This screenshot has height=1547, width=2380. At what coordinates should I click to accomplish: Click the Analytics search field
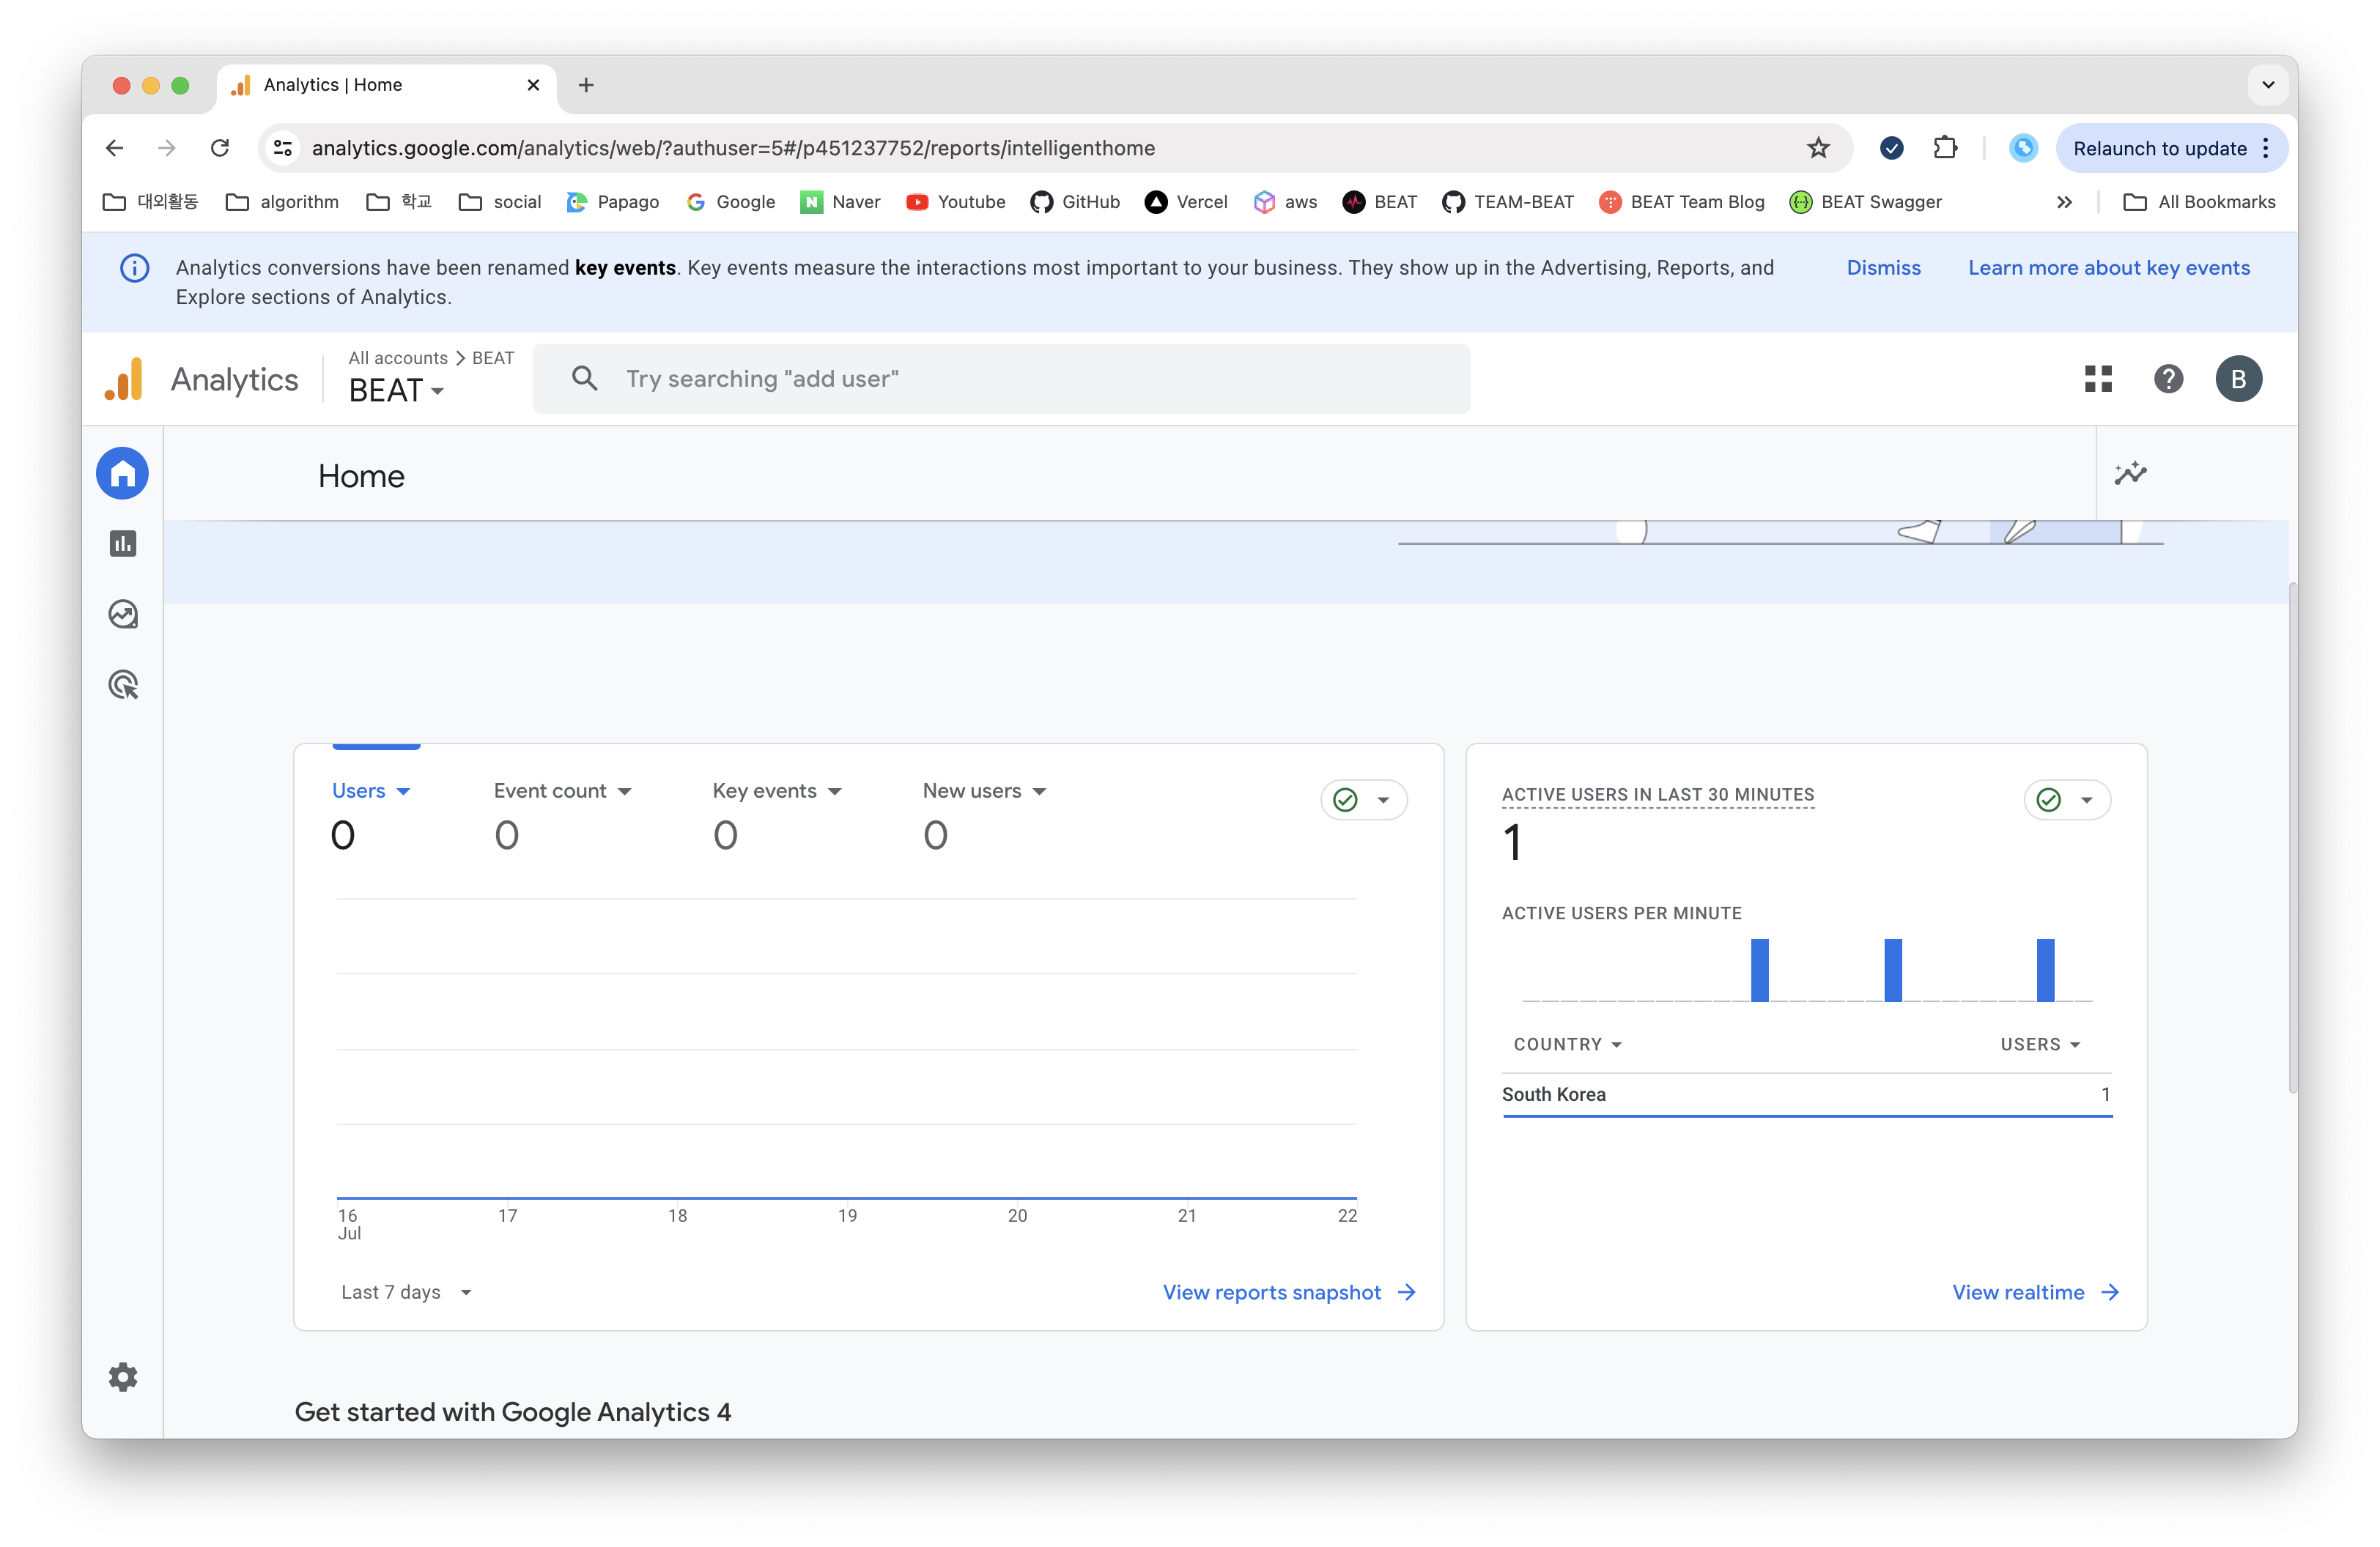(1000, 379)
